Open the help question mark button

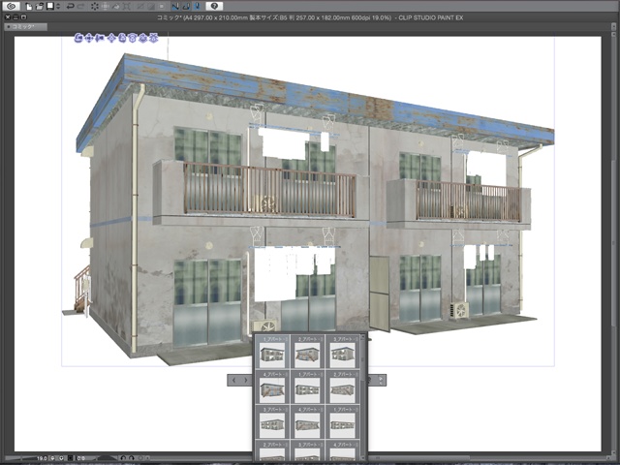point(214,6)
